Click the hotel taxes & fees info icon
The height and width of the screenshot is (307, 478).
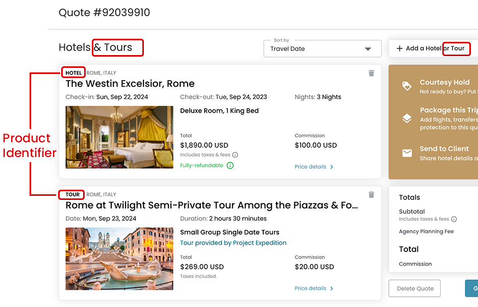point(235,155)
